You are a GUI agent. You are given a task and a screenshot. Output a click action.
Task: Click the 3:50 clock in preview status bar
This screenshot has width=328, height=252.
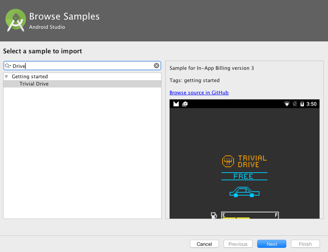coord(312,104)
